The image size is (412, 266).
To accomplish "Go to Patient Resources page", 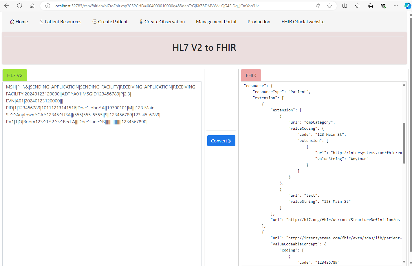I will pyautogui.click(x=60, y=22).
